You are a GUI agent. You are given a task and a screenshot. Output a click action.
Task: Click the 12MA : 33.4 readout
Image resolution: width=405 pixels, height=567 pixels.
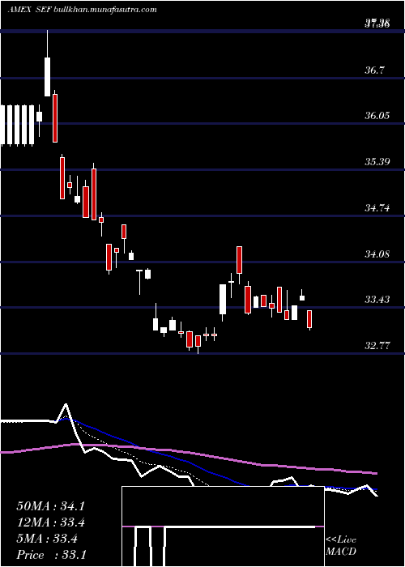point(50,523)
